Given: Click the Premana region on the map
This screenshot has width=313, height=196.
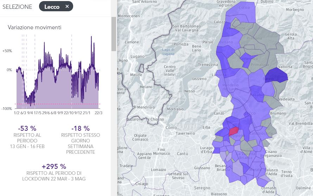Looking at the screenshot, I should (x=254, y=38).
